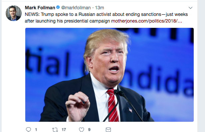Open the motherjones.com article link
The height and width of the screenshot is (132, 205).
pos(146,21)
